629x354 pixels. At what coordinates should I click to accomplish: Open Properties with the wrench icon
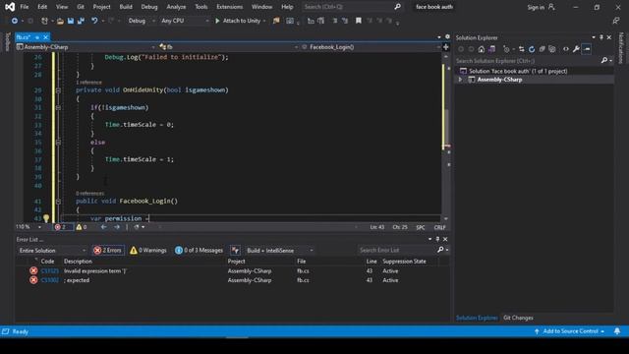[x=576, y=49]
